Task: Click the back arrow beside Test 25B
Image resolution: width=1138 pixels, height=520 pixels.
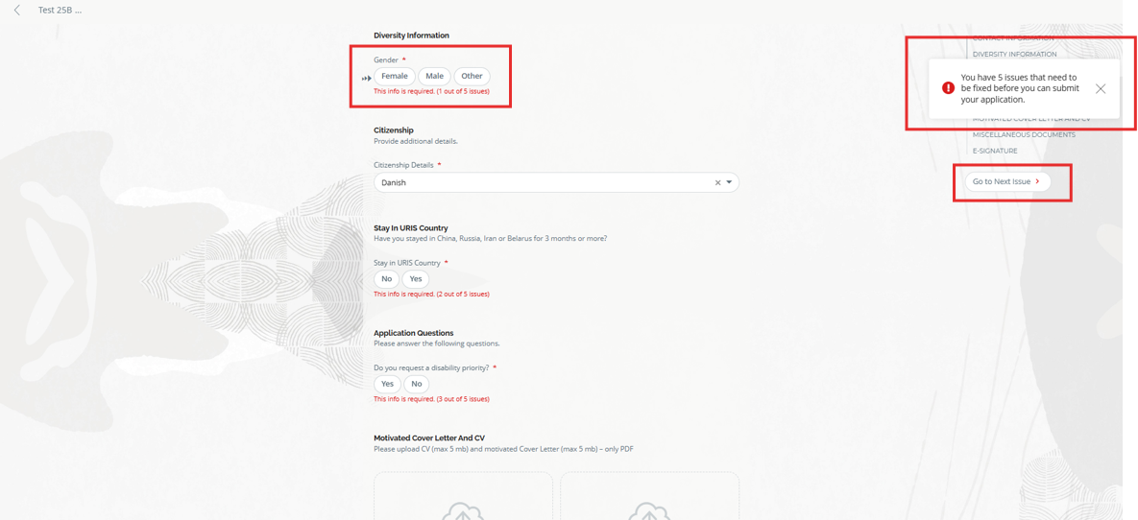Action: 17,11
